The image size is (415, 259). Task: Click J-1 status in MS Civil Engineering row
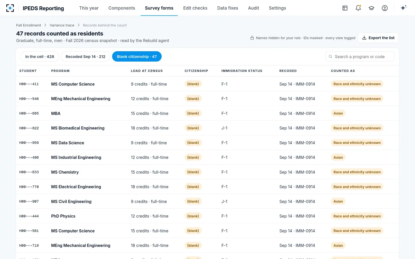pyautogui.click(x=224, y=201)
